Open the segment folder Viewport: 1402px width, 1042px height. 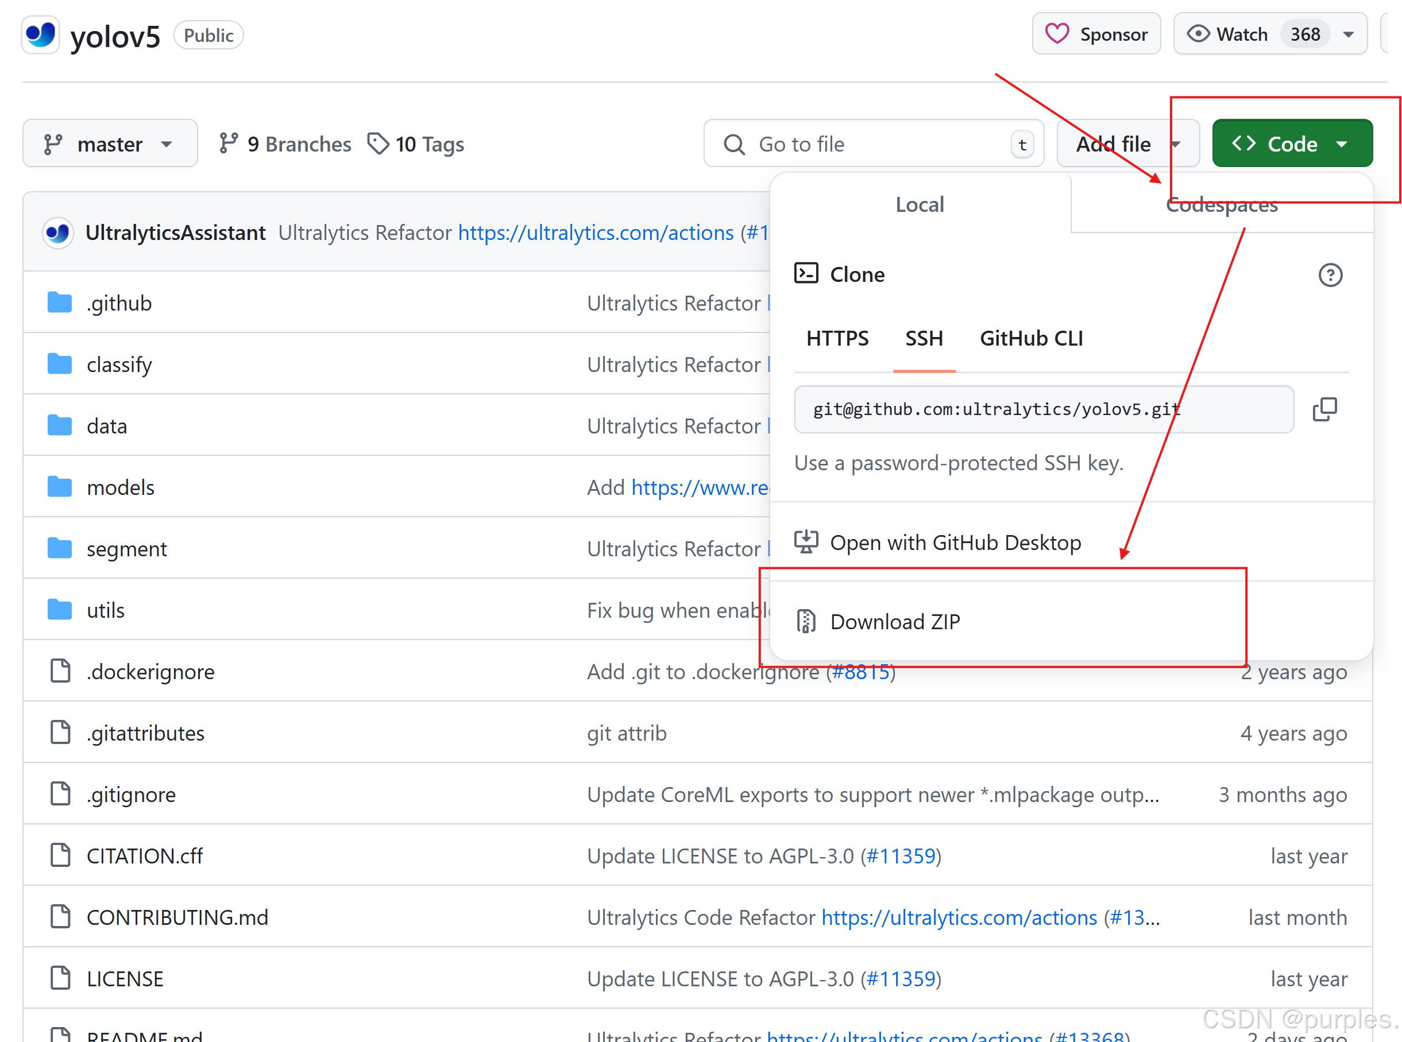point(126,549)
